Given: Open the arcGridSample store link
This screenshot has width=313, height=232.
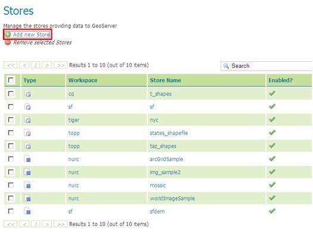Looking at the screenshot, I should [x=166, y=159].
